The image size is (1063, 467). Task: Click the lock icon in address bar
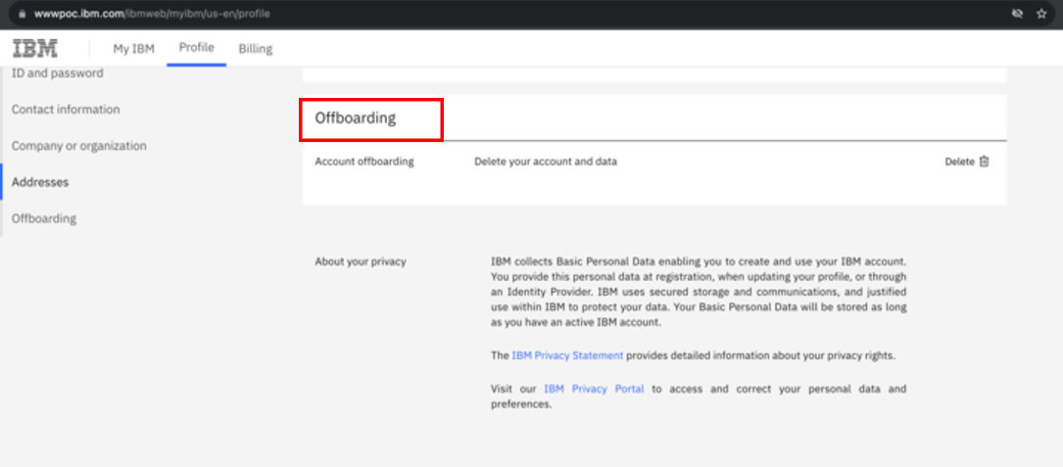[x=23, y=14]
